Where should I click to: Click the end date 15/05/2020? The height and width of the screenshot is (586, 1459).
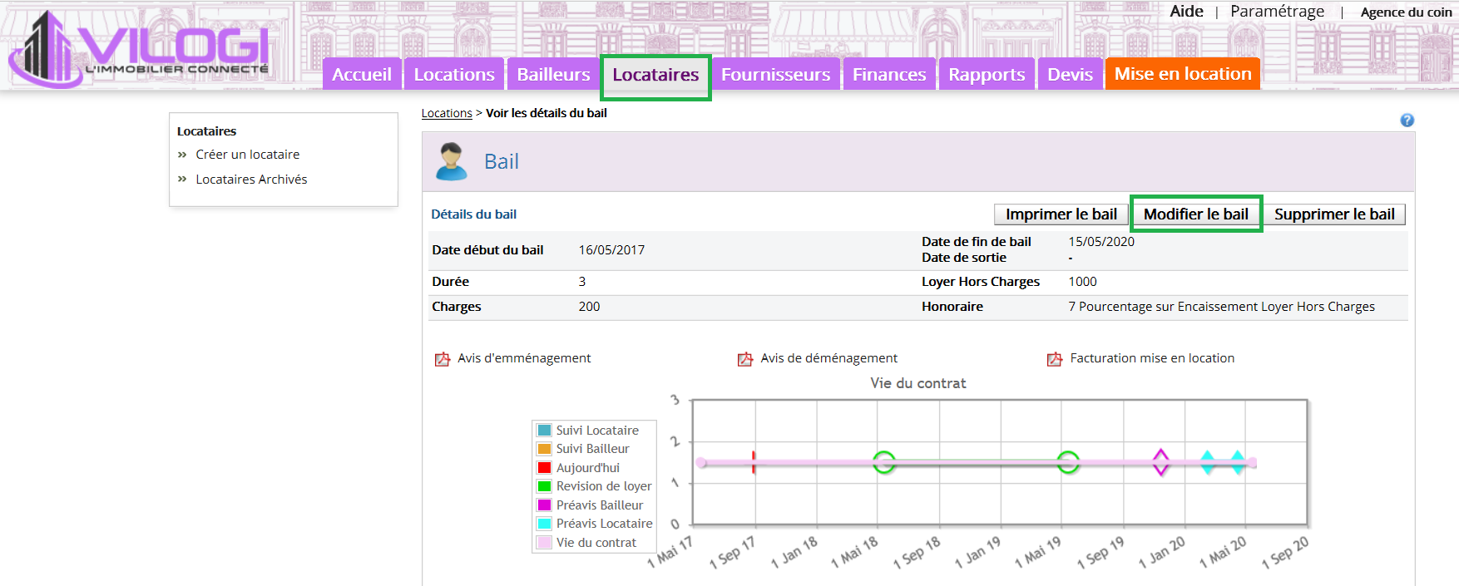[x=1101, y=242]
